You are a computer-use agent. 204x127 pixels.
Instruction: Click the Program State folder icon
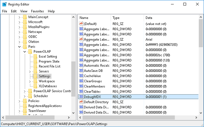point(35,62)
